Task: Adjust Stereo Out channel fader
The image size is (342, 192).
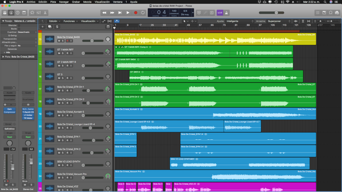Action: pyautogui.click(x=31, y=161)
